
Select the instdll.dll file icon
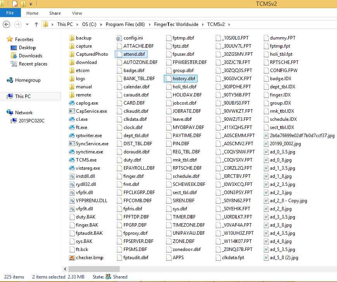click(72, 176)
